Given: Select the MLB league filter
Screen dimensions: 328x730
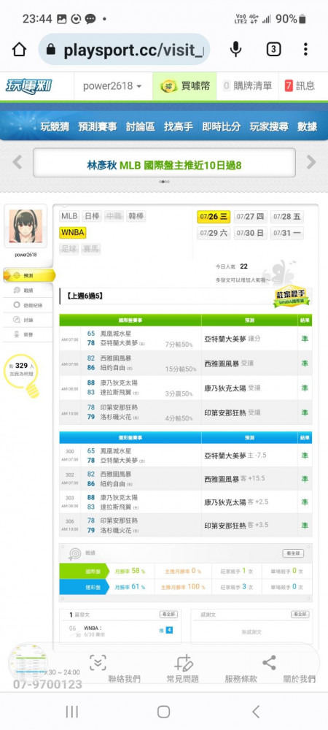Looking at the screenshot, I should coord(69,217).
